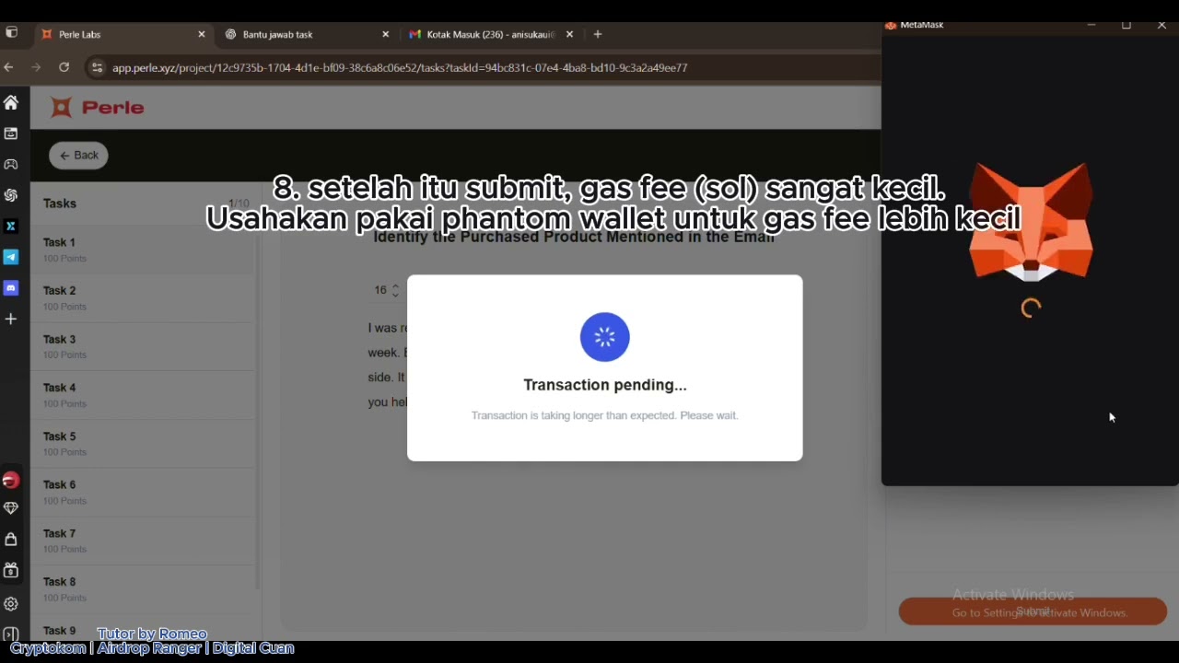Click the Back button
Viewport: 1179px width, 663px height.
[x=78, y=156]
